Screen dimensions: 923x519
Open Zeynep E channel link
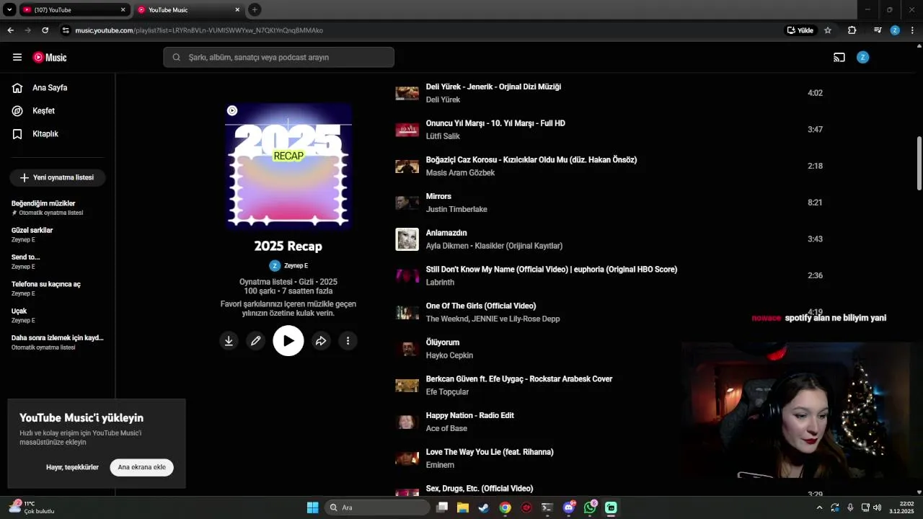[288, 266]
